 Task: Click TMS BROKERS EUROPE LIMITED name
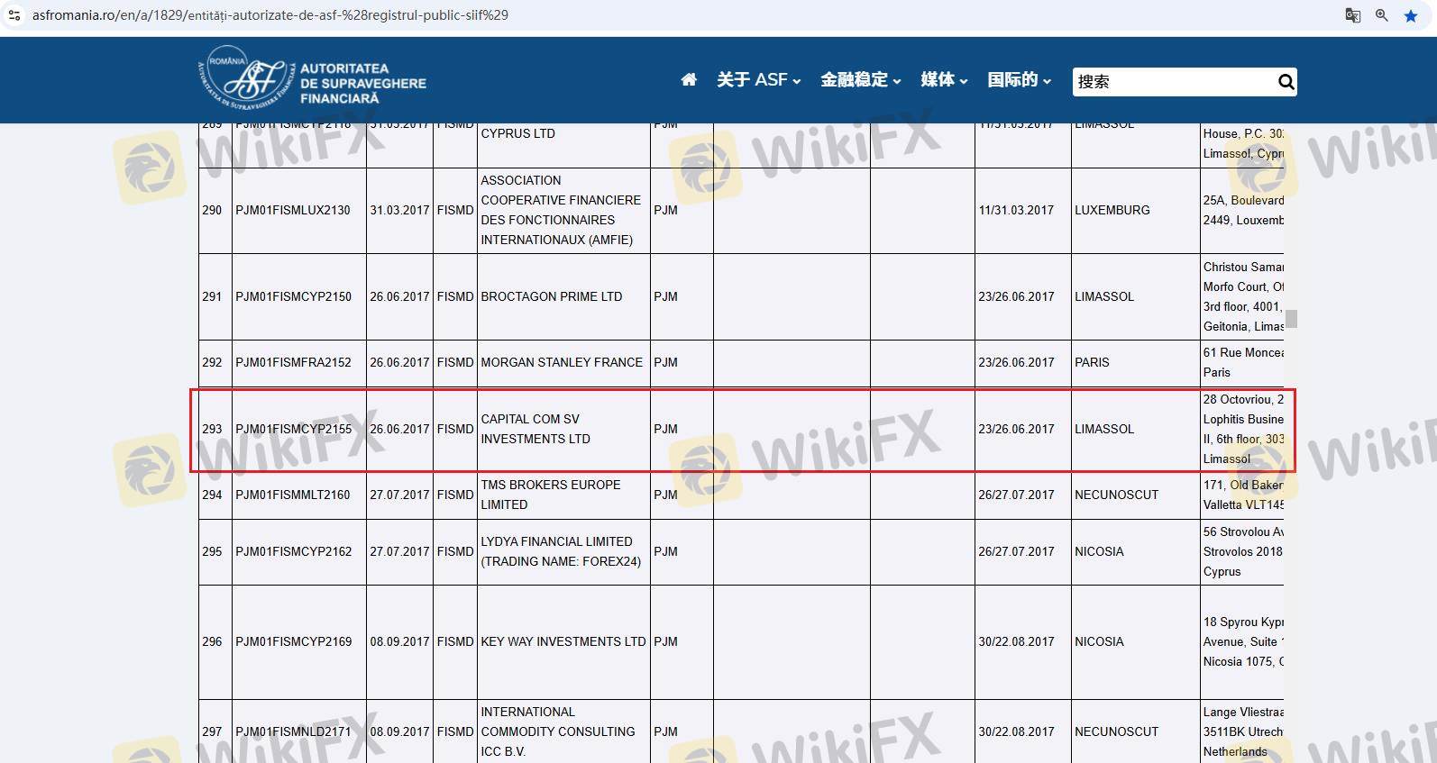coord(551,495)
